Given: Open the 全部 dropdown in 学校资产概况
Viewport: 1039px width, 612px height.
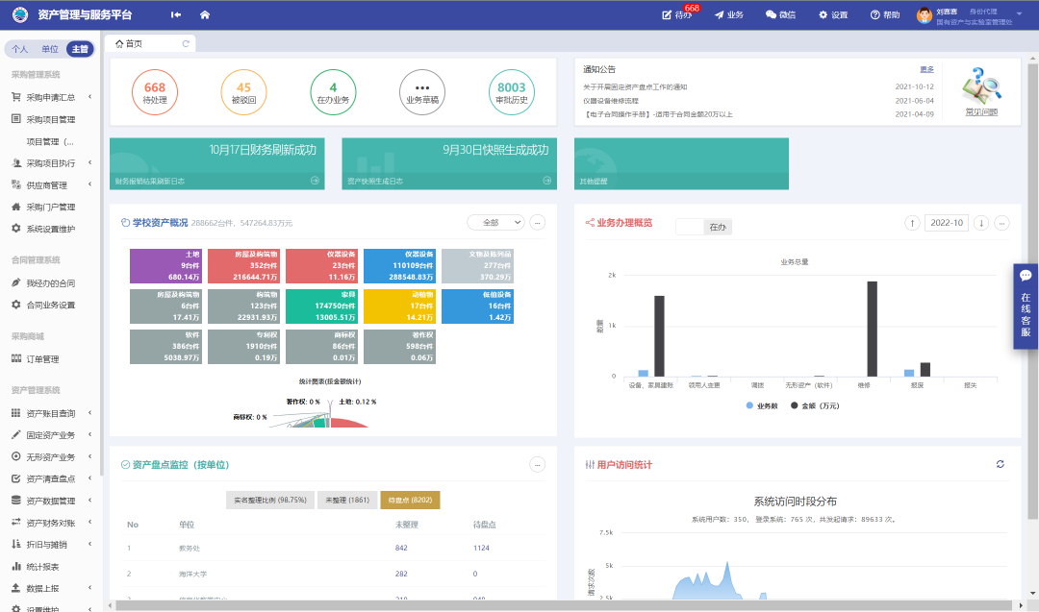Looking at the screenshot, I should (496, 223).
